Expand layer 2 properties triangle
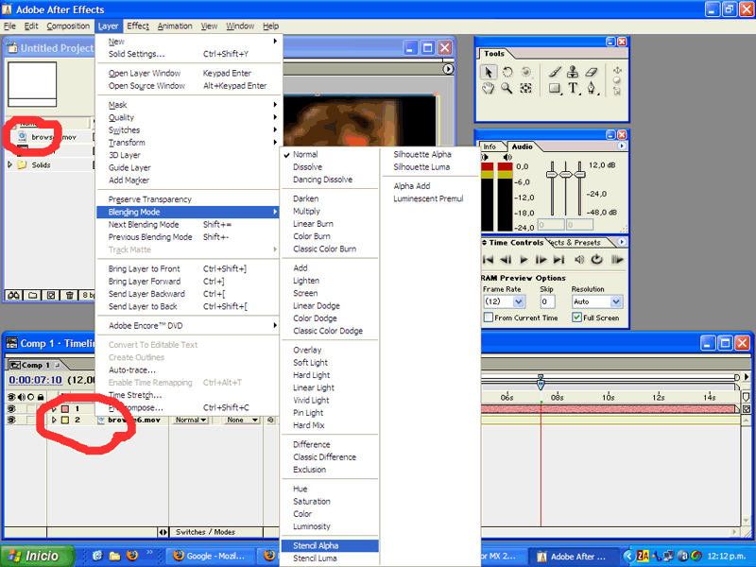The width and height of the screenshot is (756, 567). [54, 420]
